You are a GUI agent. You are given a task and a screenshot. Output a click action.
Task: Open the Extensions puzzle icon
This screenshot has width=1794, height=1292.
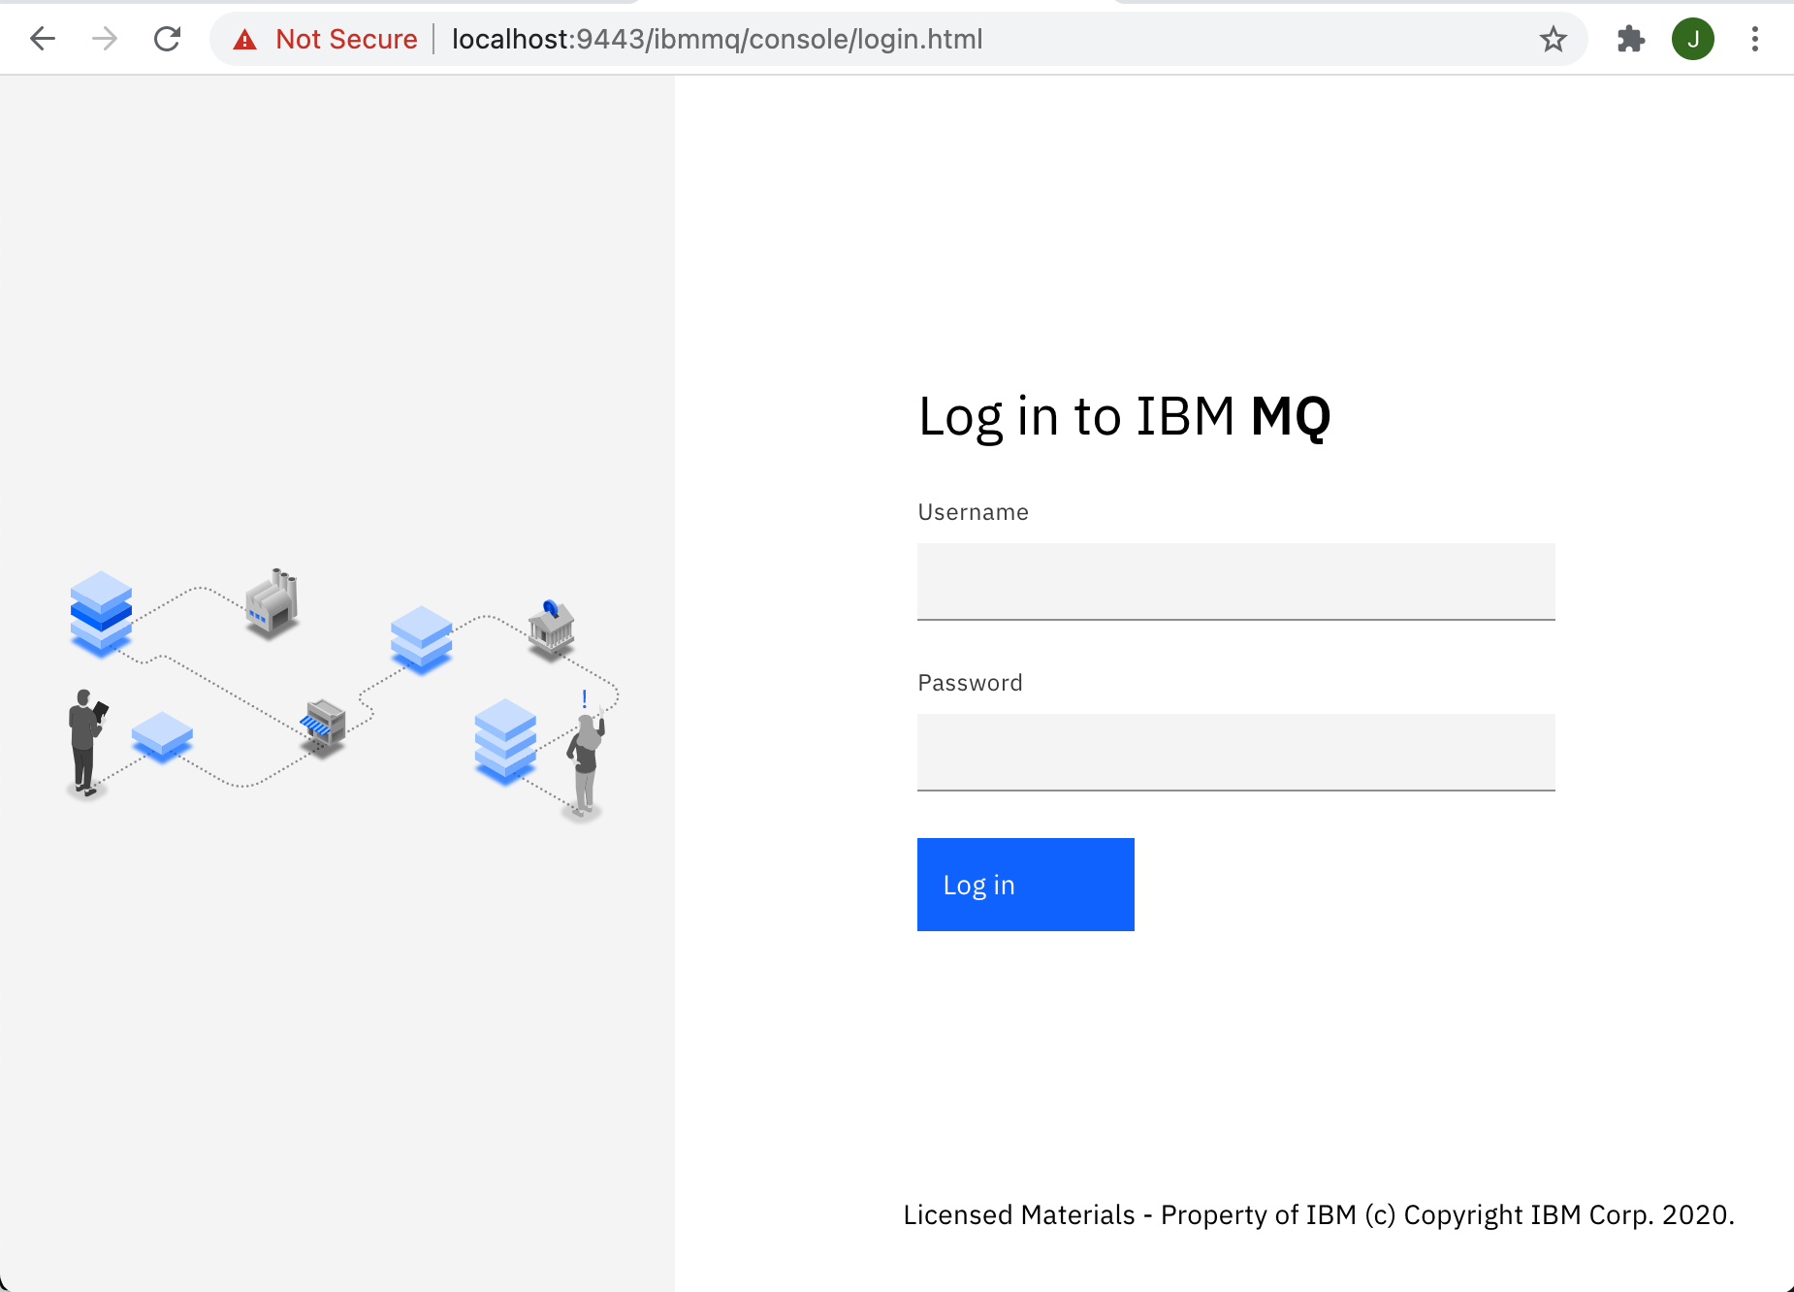point(1631,39)
